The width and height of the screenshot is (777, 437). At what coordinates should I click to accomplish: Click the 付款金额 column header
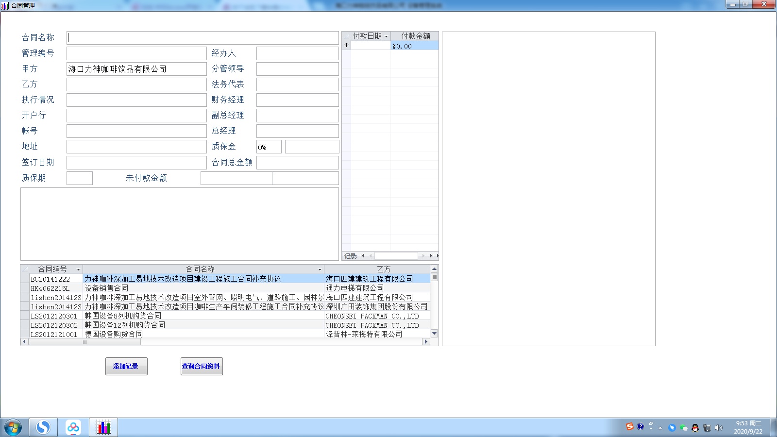click(x=415, y=36)
